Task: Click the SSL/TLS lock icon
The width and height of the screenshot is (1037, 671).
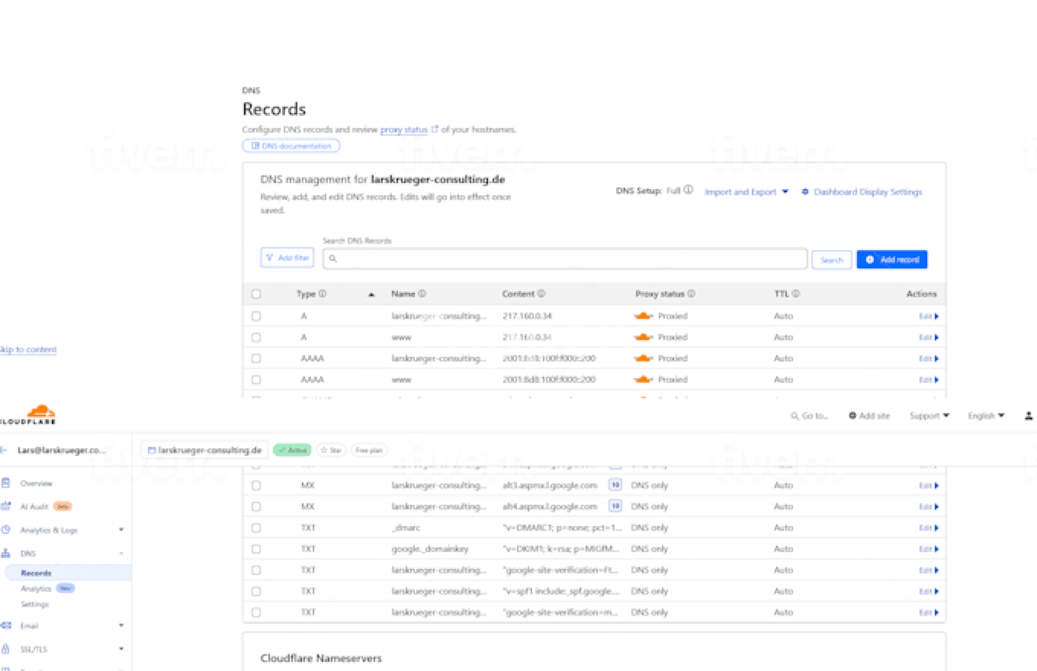Action: (x=6, y=649)
